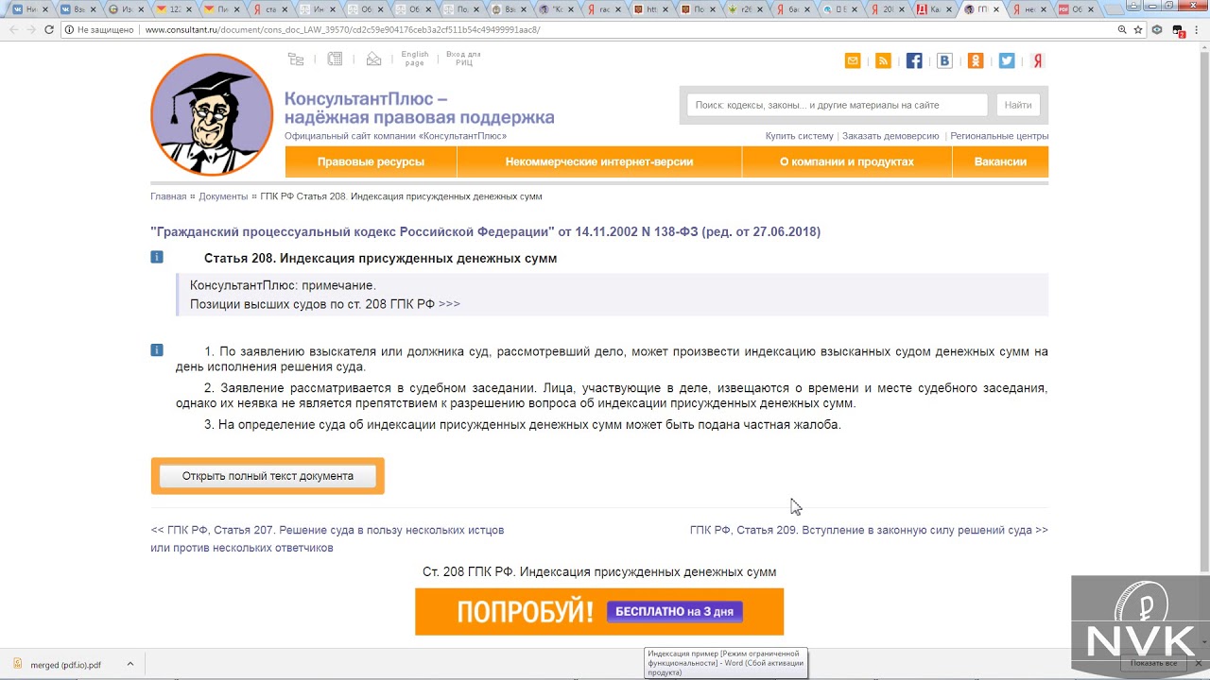Reload the page with the refresh icon
1210x680 pixels.
(49, 29)
